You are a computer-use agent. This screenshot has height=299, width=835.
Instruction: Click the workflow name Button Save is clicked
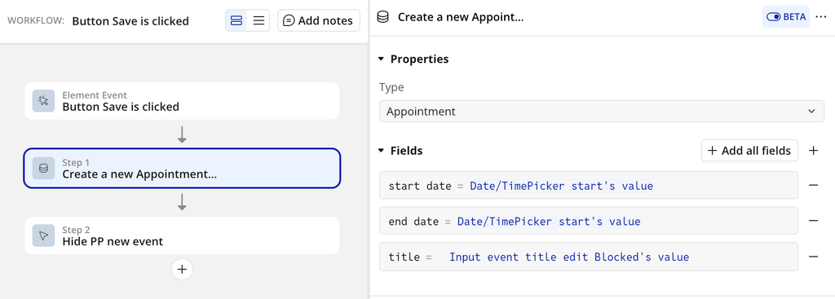[x=130, y=21]
